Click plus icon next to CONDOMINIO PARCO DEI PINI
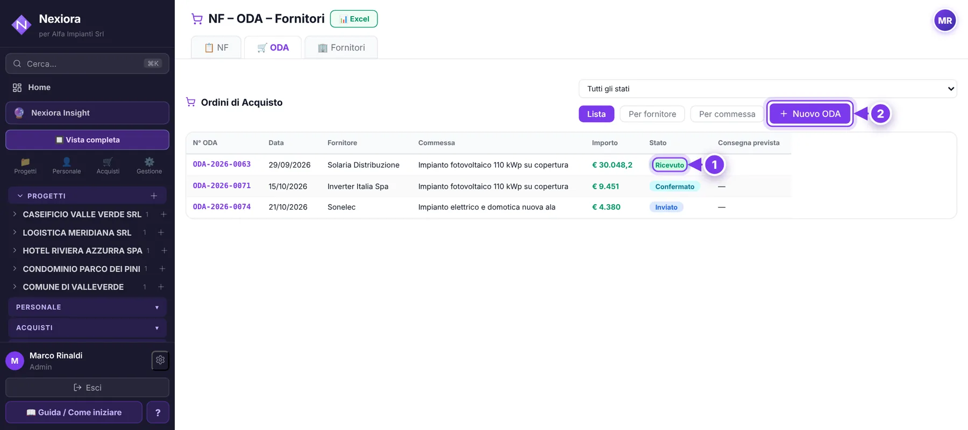 click(162, 269)
